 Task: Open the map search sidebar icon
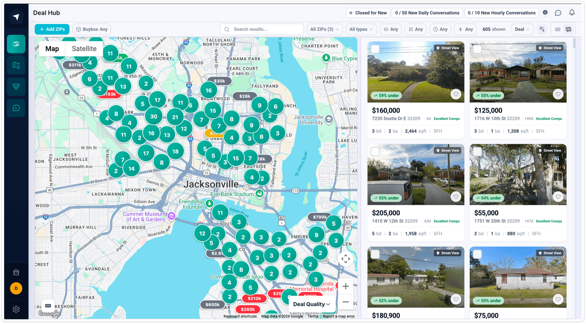click(16, 65)
